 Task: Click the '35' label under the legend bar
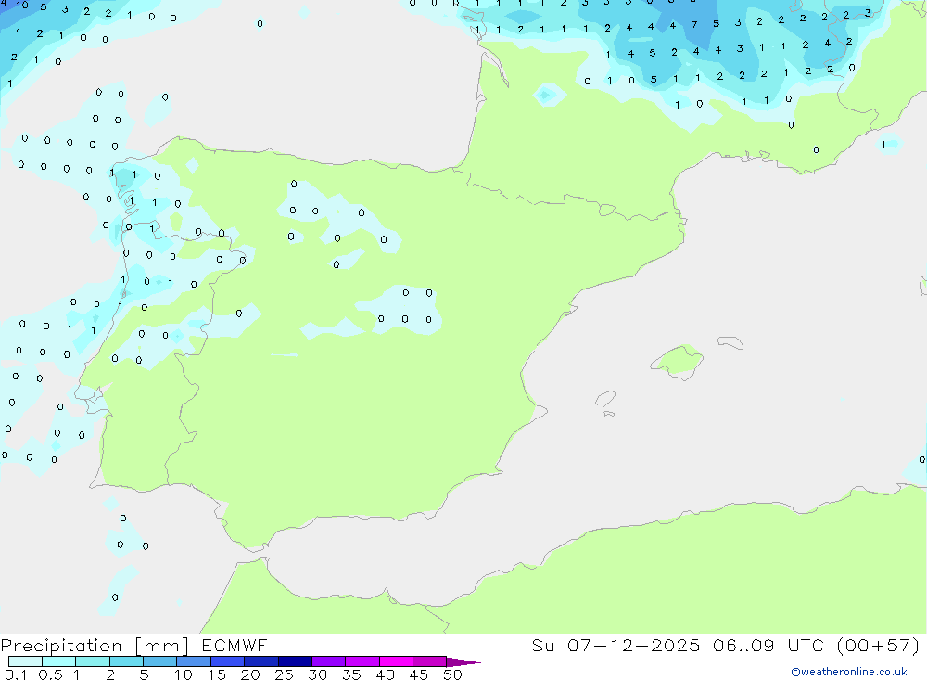point(351,674)
